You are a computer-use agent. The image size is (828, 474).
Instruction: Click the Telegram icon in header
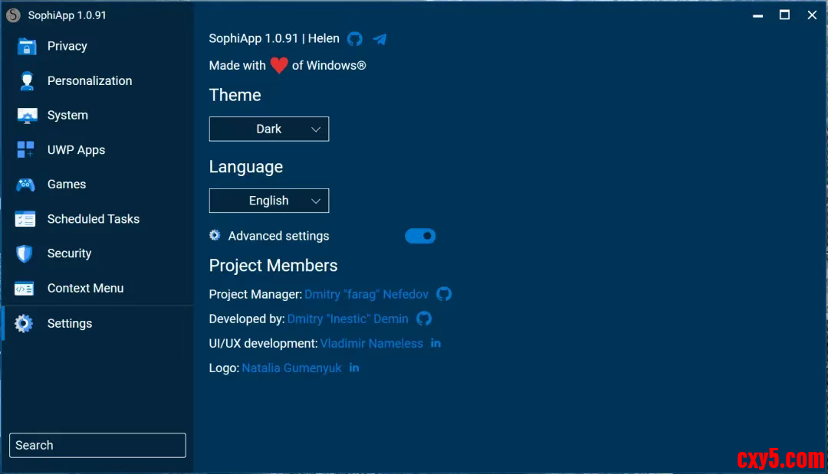[379, 39]
